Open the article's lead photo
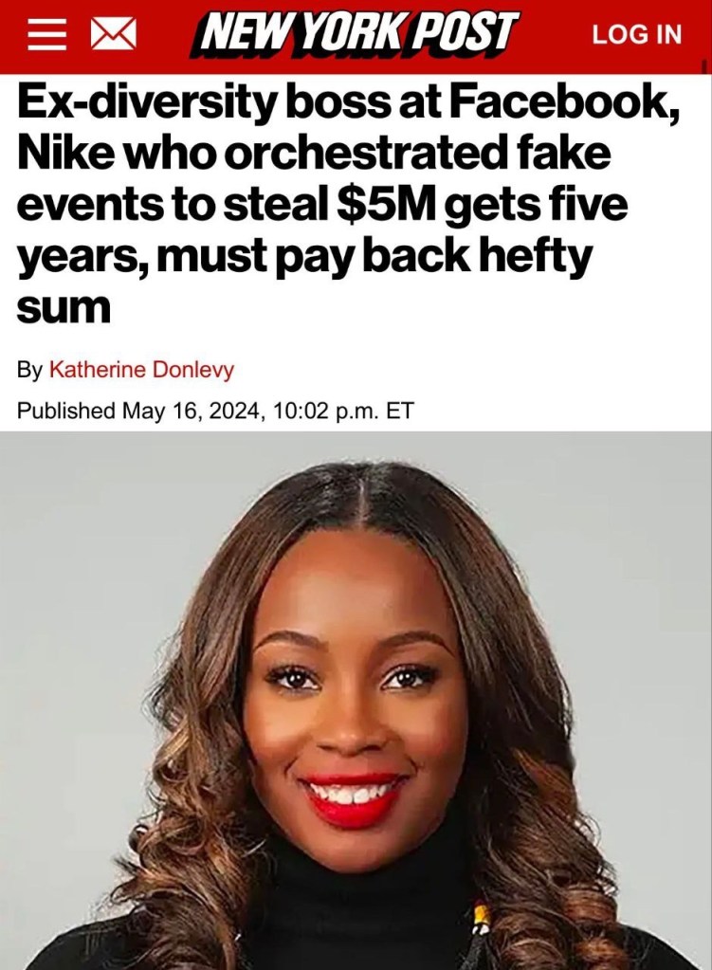 pyautogui.click(x=356, y=701)
